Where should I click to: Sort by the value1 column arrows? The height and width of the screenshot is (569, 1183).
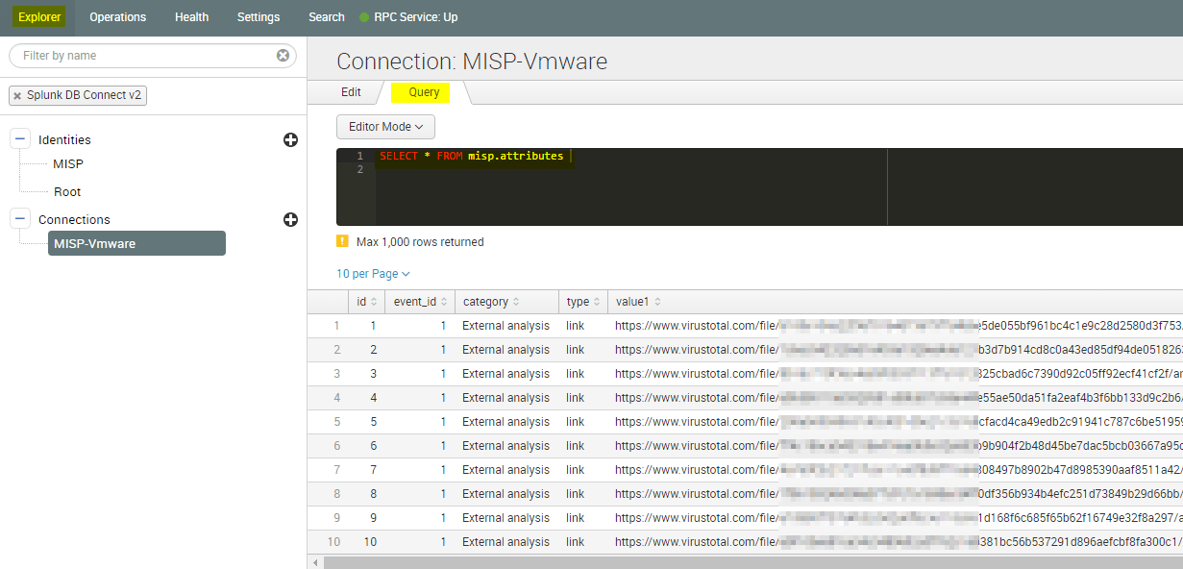[x=656, y=302]
